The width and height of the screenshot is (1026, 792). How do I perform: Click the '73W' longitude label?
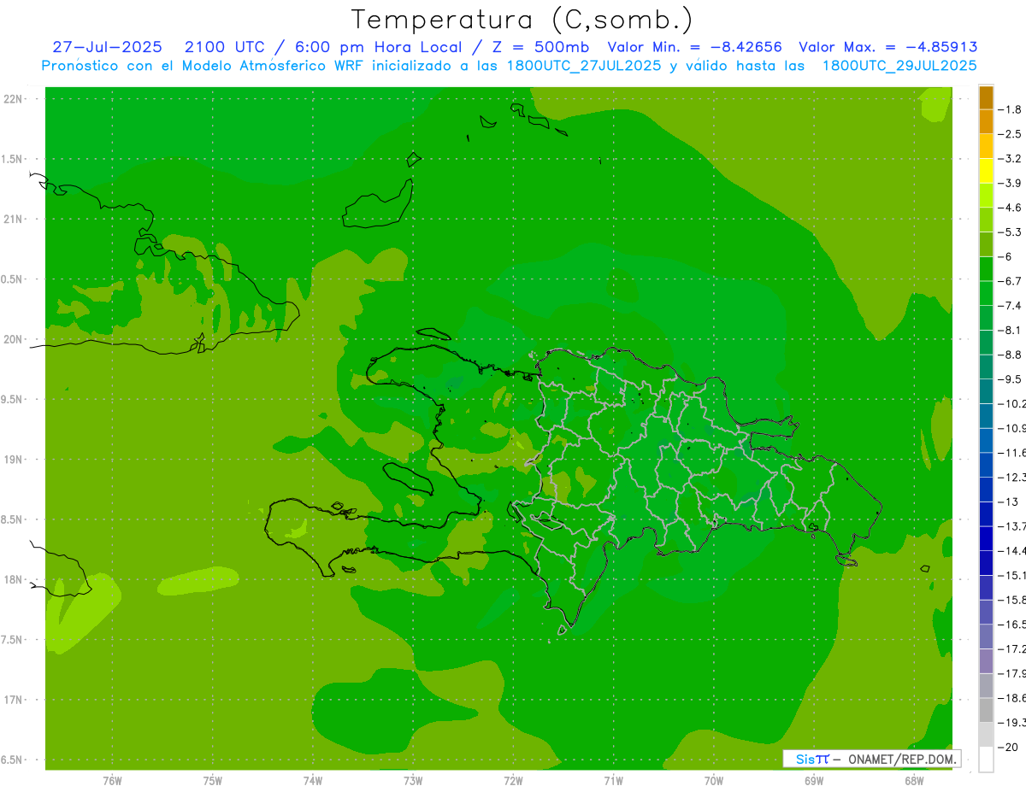413,782
